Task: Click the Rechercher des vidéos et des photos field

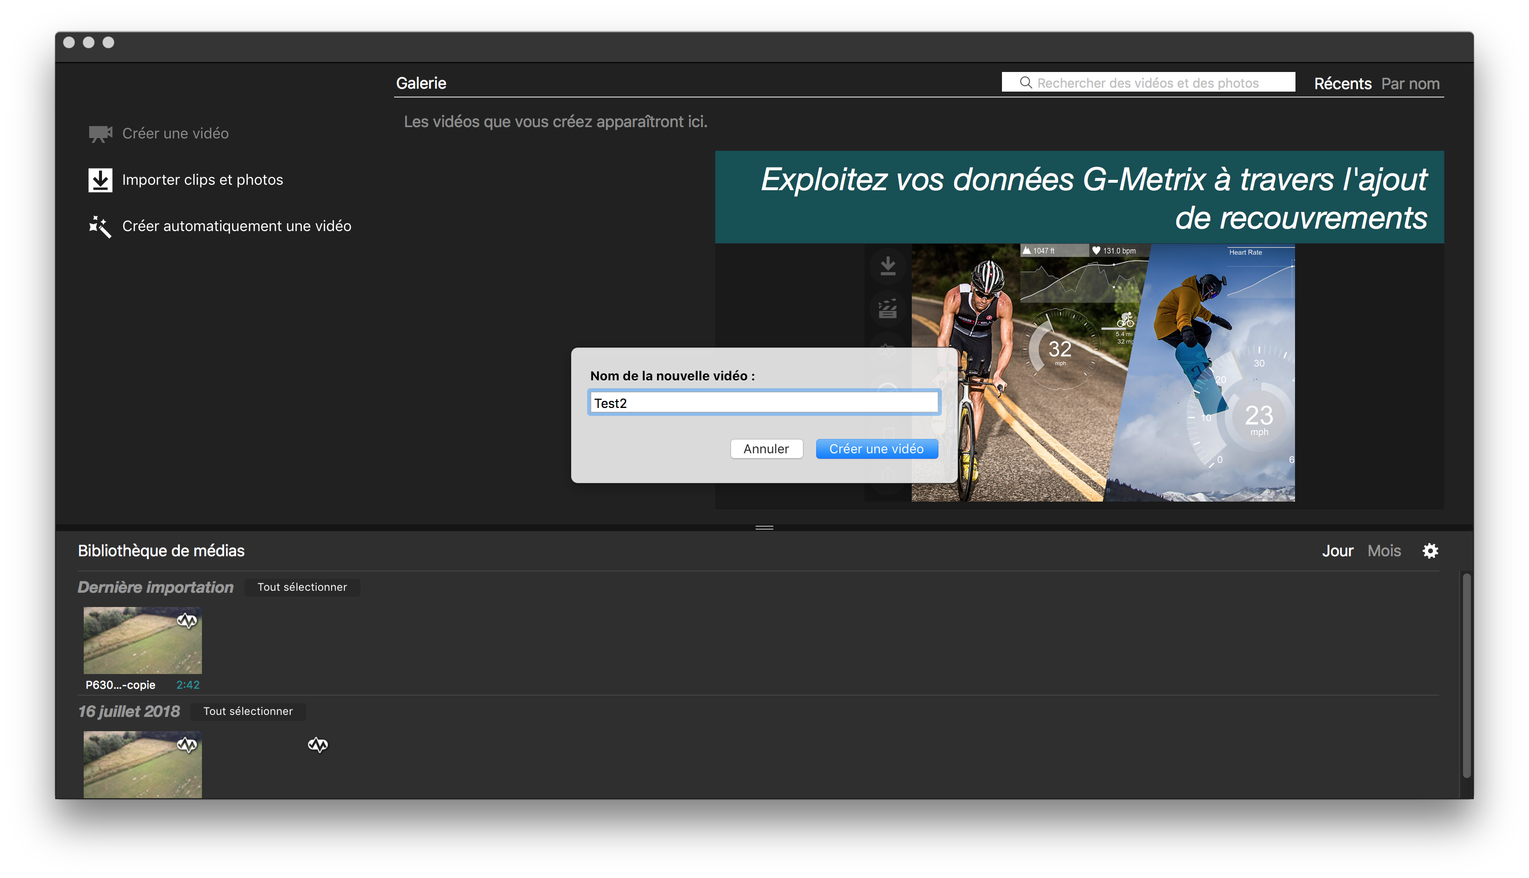Action: (x=1148, y=83)
